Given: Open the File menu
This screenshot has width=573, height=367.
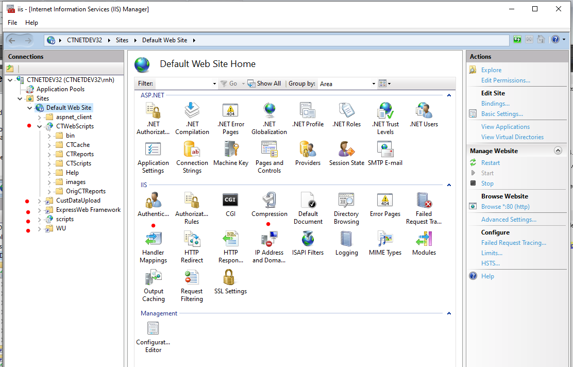Looking at the screenshot, I should [x=12, y=23].
